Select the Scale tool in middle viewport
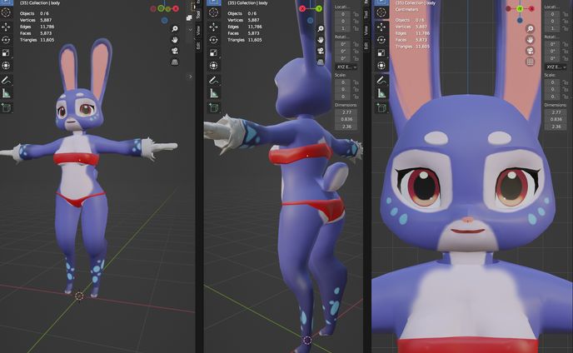 [214, 53]
